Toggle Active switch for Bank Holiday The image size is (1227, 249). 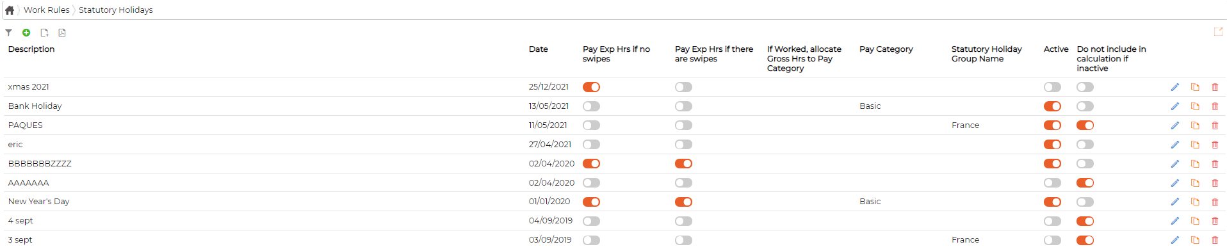(1052, 106)
